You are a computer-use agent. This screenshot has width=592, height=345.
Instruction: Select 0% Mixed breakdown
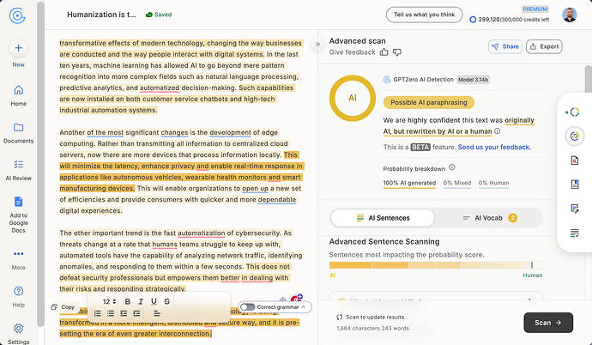[x=457, y=184]
